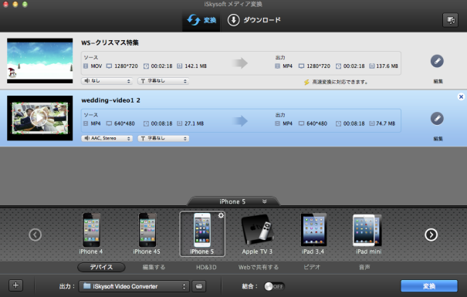The image size is (467, 297).
Task: Show previous device presets with left arrow
Action: click(x=36, y=235)
